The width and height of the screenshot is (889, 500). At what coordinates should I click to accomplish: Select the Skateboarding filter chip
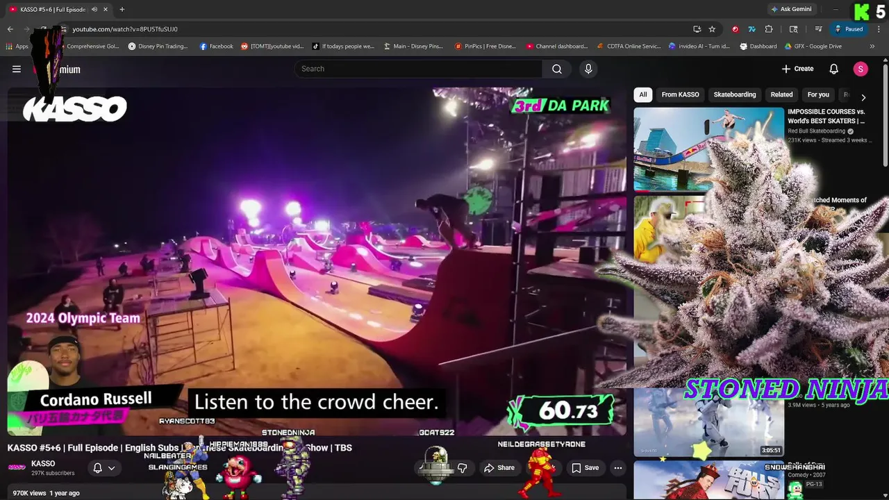tap(735, 94)
